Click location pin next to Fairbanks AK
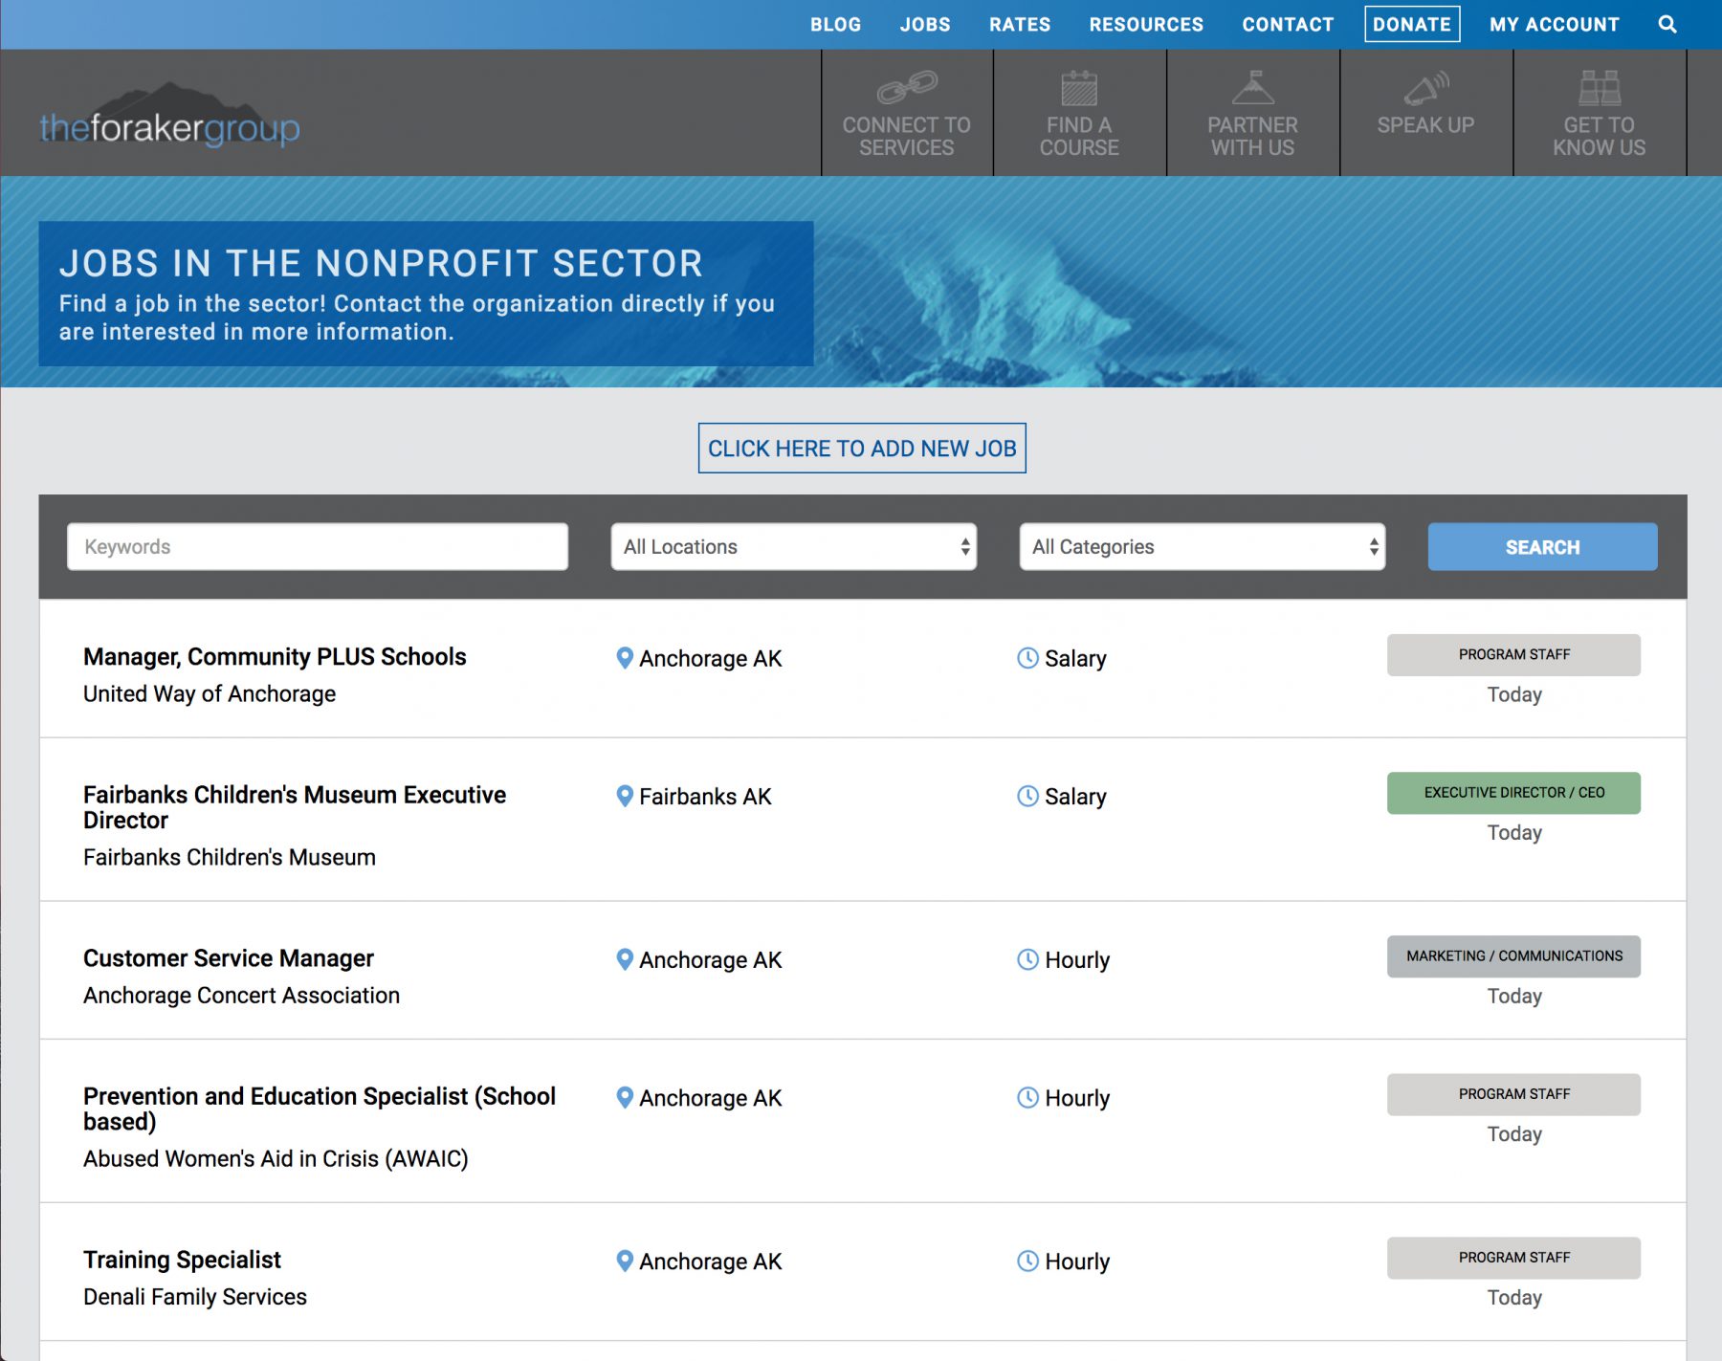 click(625, 796)
